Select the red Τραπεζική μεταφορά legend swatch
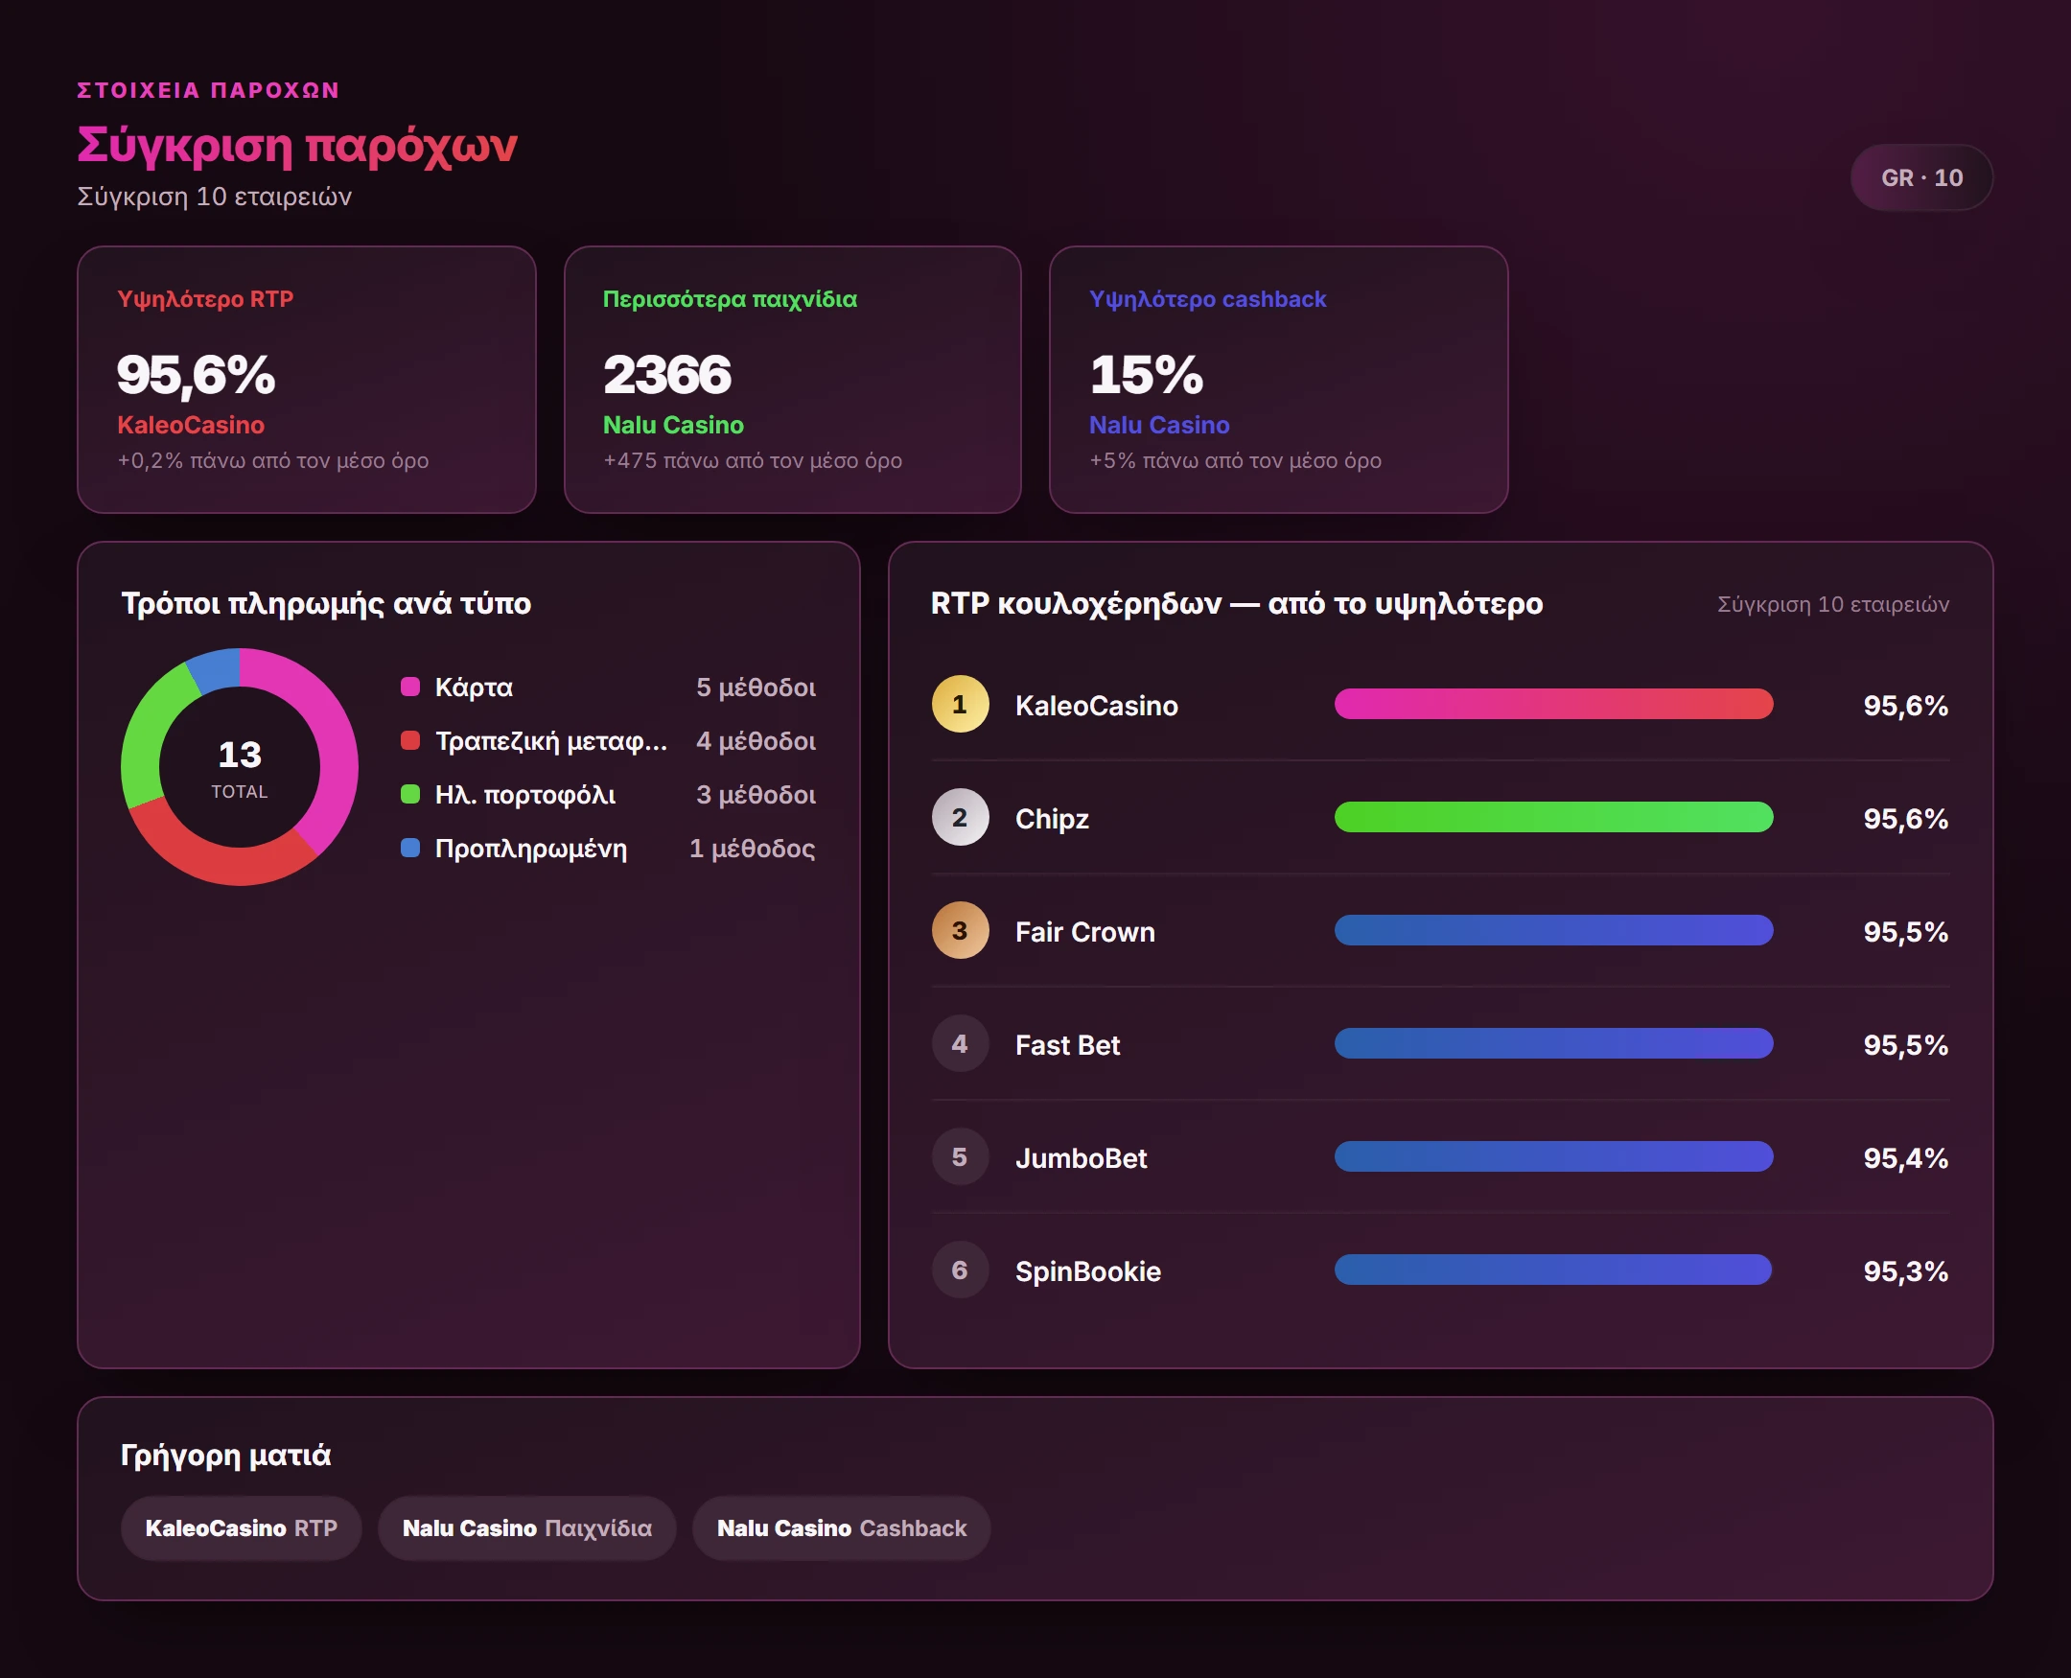Screen dimensions: 2071x1678 click(409, 741)
